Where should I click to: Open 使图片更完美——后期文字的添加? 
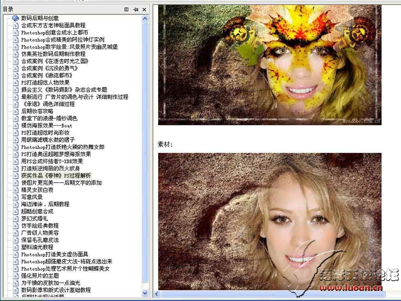point(61,183)
